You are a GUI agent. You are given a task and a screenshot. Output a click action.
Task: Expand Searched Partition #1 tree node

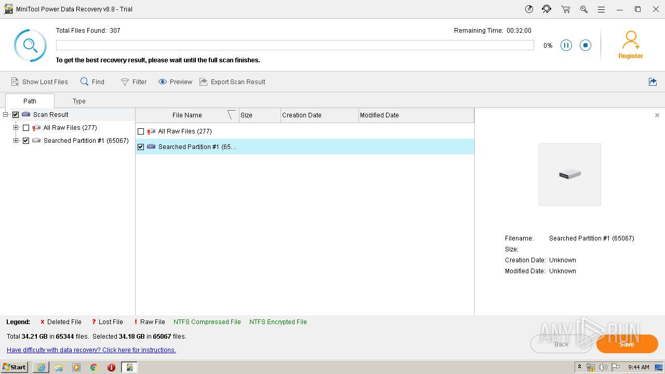click(16, 141)
